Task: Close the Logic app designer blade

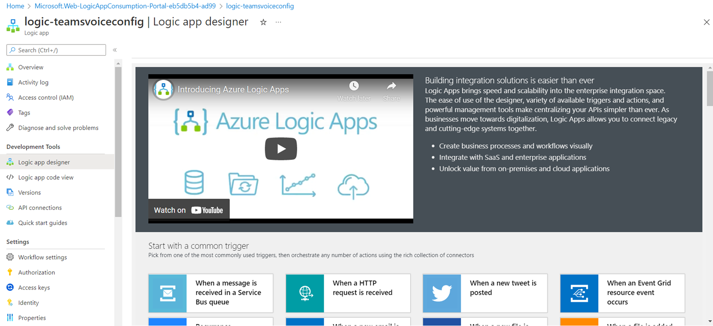Action: click(706, 22)
